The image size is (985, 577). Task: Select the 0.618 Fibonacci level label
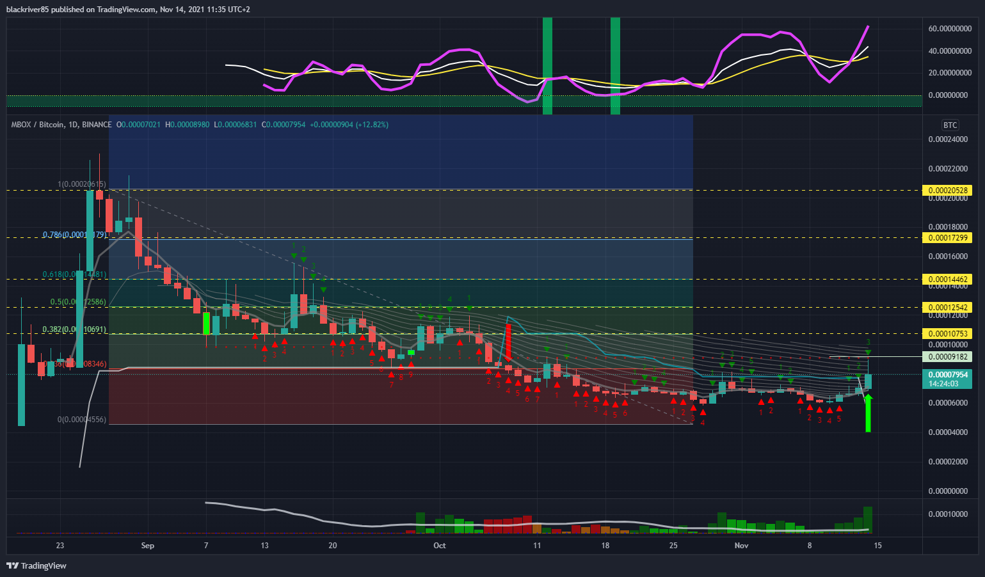point(74,274)
